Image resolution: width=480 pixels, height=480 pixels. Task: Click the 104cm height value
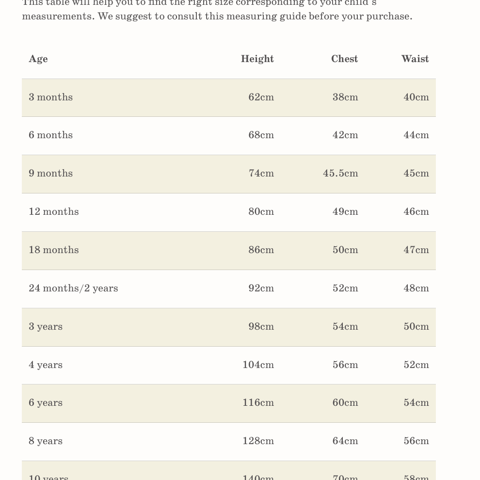point(258,365)
